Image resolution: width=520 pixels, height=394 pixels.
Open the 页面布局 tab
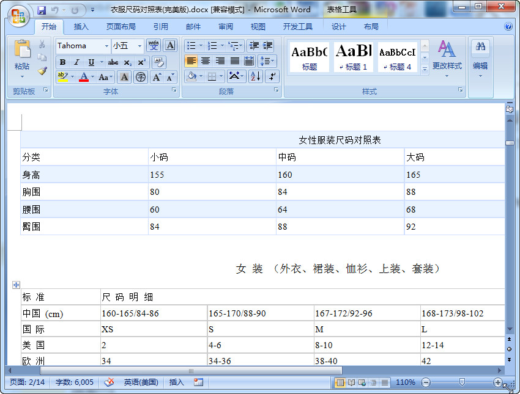point(121,27)
